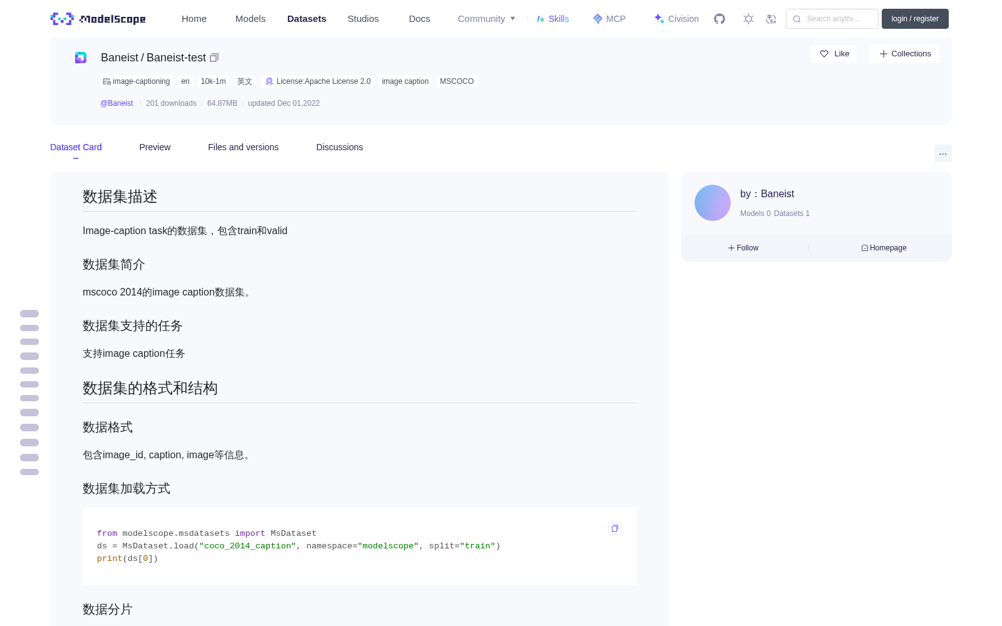Click the ModelScope logo
This screenshot has width=1002, height=626.
coord(98,19)
